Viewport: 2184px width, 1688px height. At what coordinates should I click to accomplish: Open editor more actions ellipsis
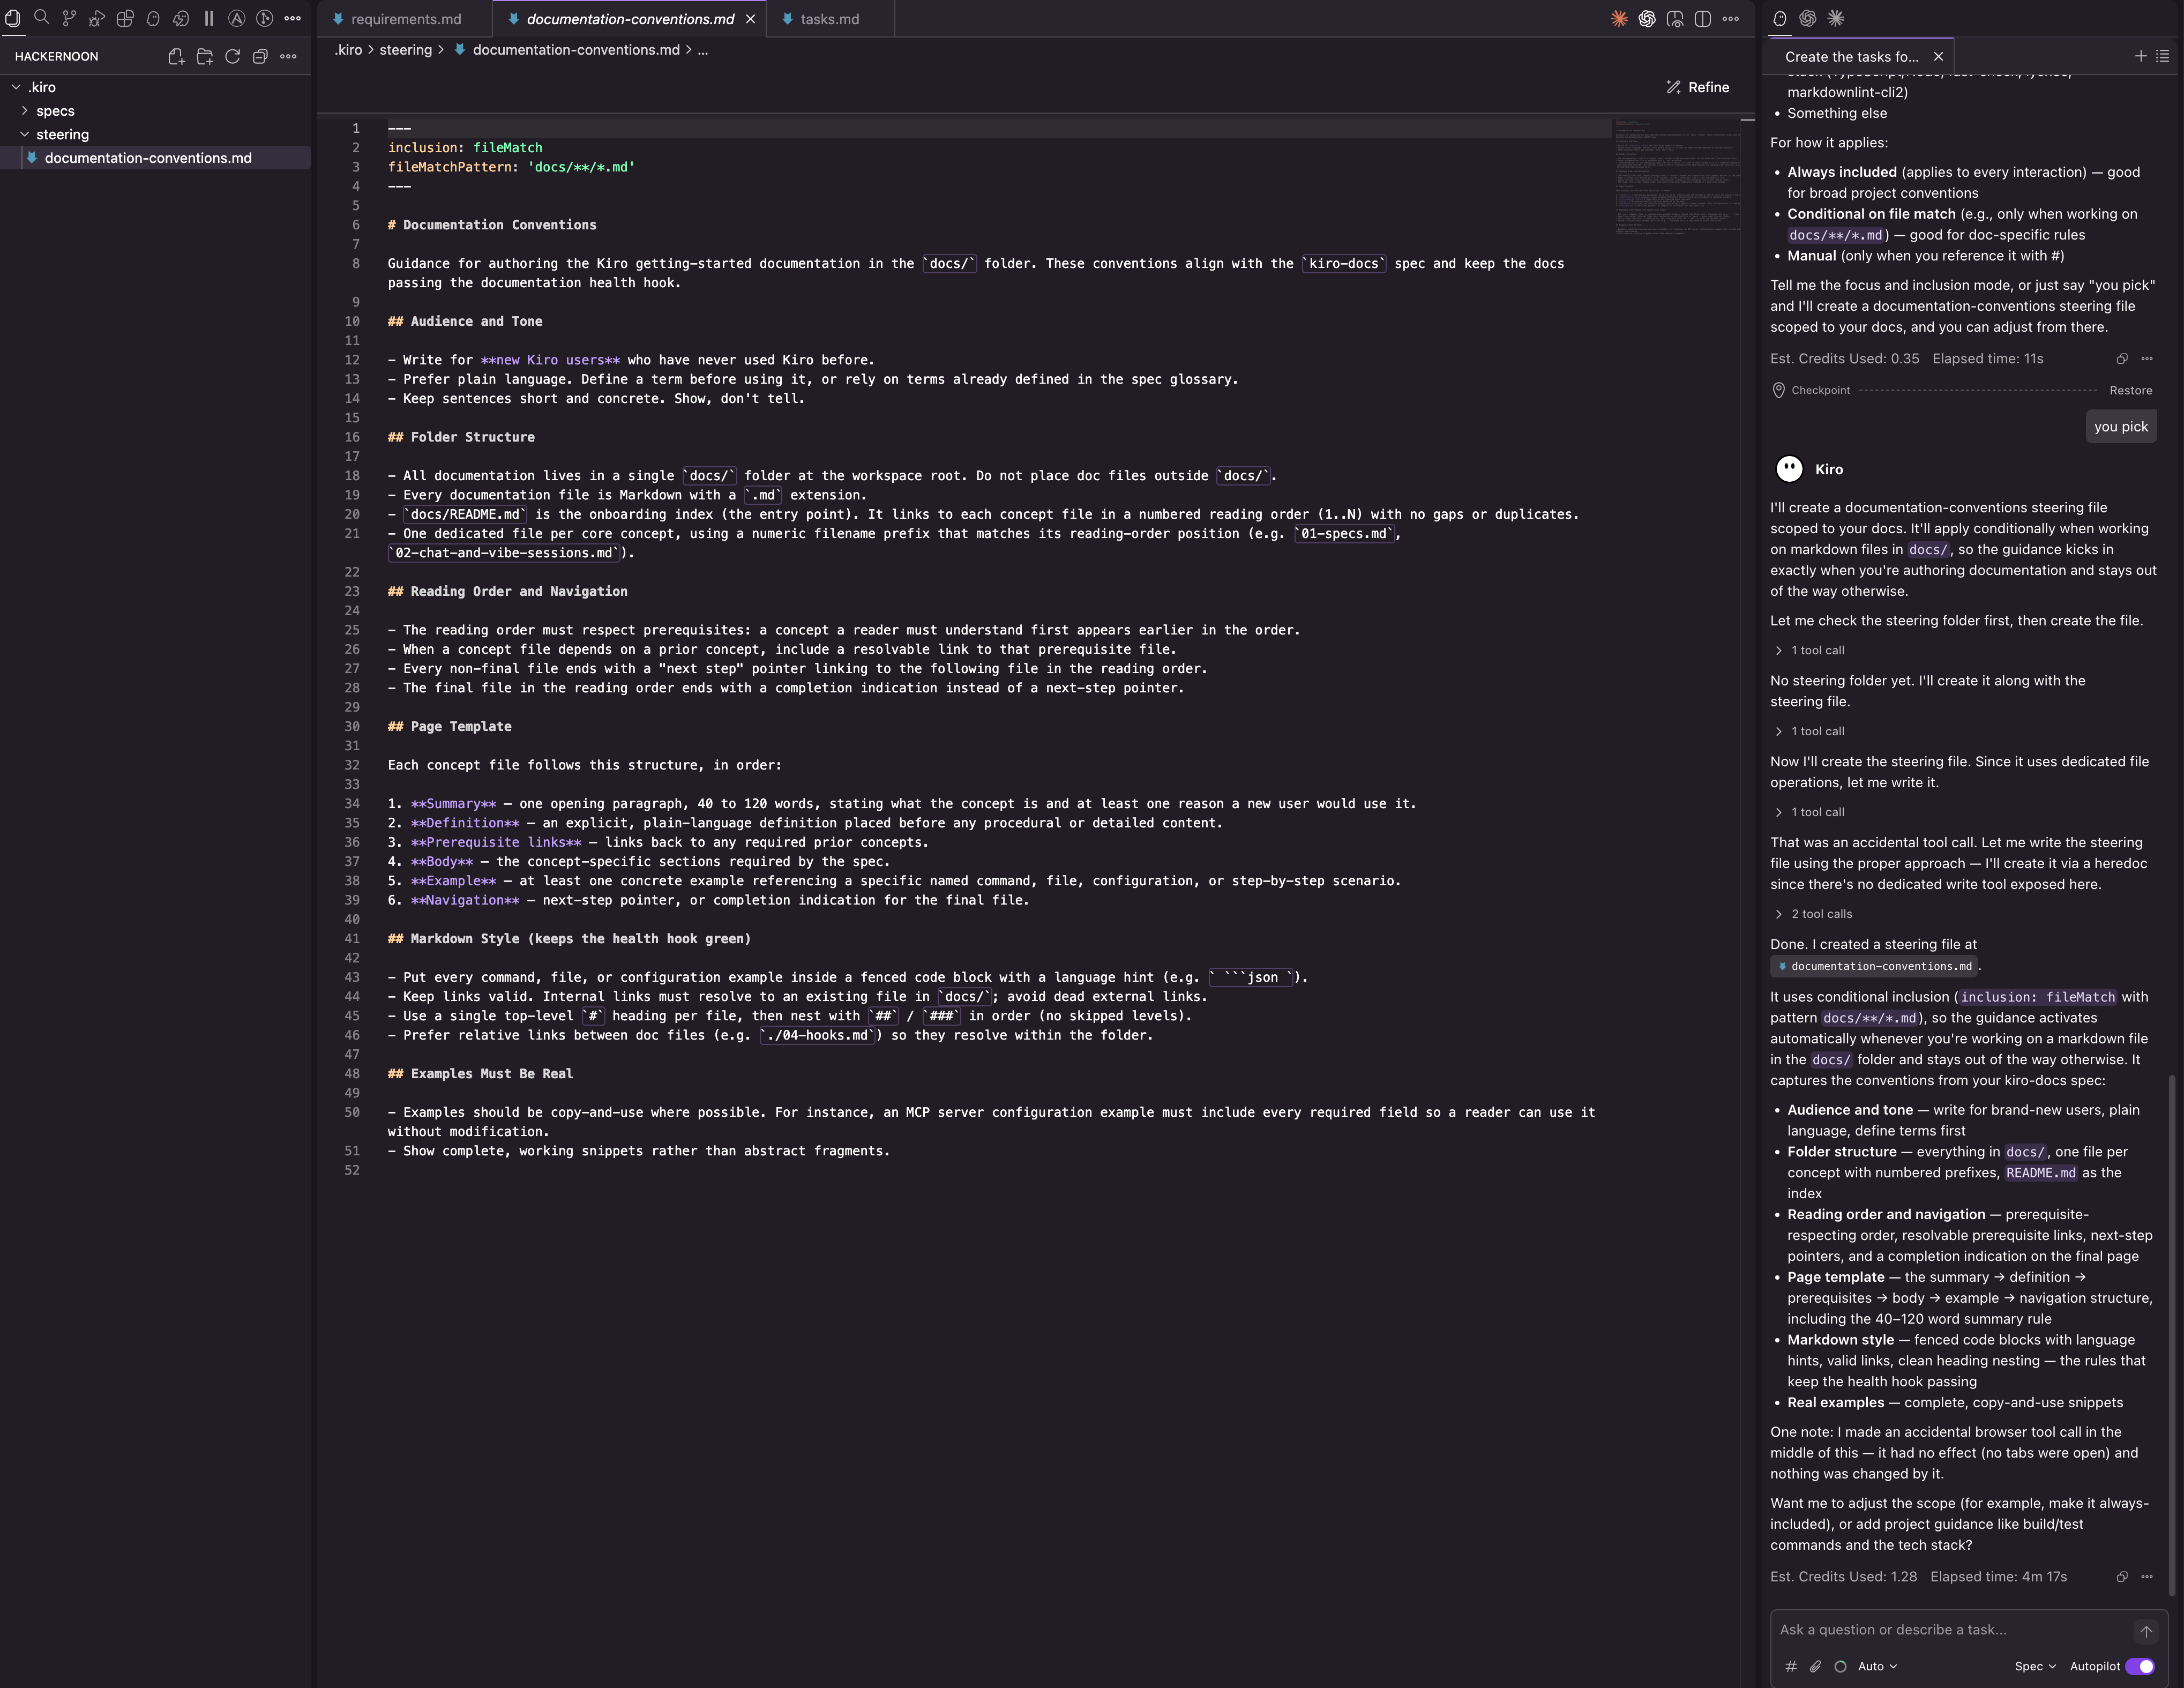point(1731,18)
